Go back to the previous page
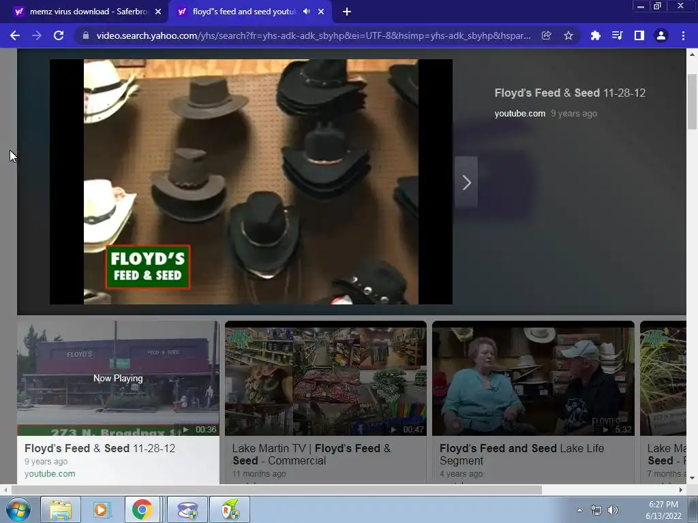 click(x=15, y=35)
